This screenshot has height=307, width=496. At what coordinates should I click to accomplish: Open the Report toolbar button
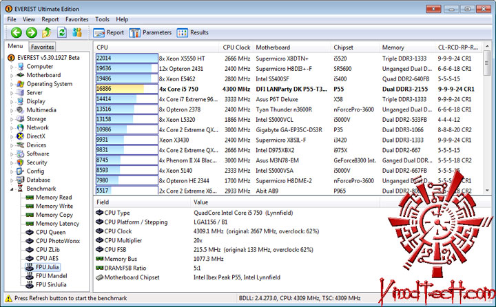coord(109,32)
